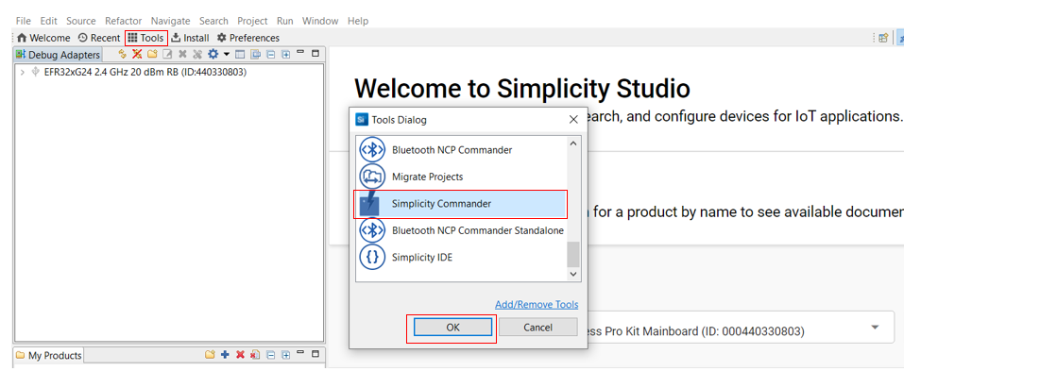Image resolution: width=1040 pixels, height=388 pixels.
Task: Expand all in Debug Adapters panel
Action: (286, 54)
